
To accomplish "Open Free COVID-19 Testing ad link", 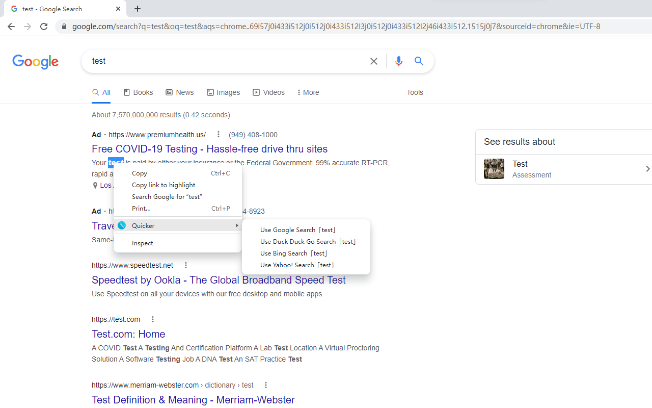I will tap(209, 149).
